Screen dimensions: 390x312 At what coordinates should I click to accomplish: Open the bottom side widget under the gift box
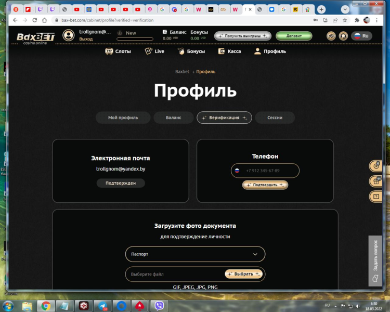pos(376,197)
